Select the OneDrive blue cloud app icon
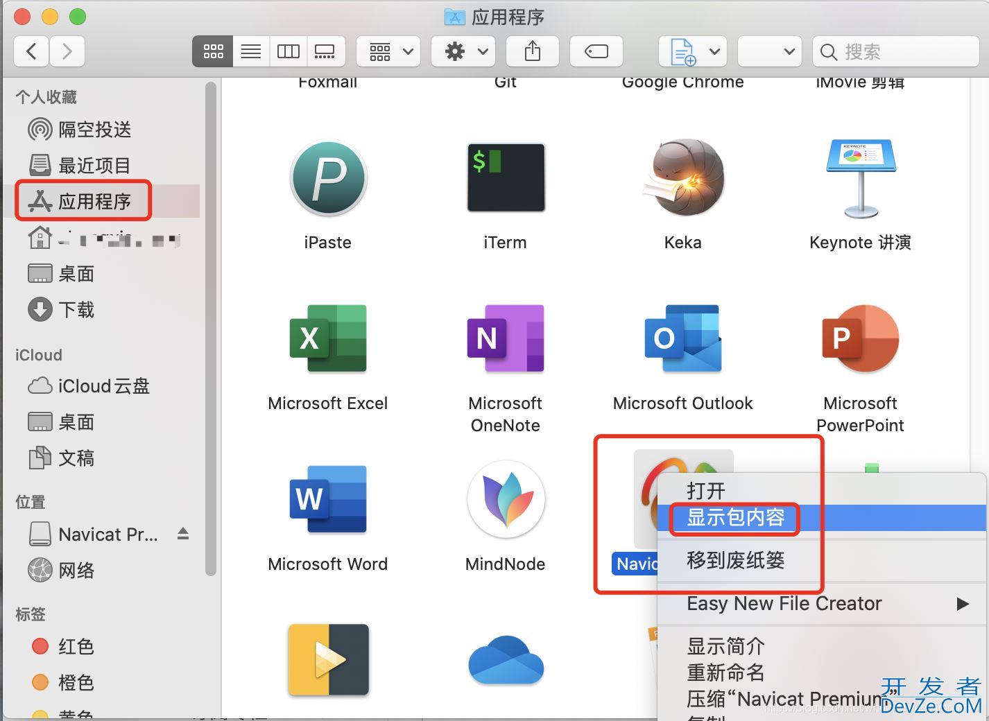The width and height of the screenshot is (989, 721). 506,661
